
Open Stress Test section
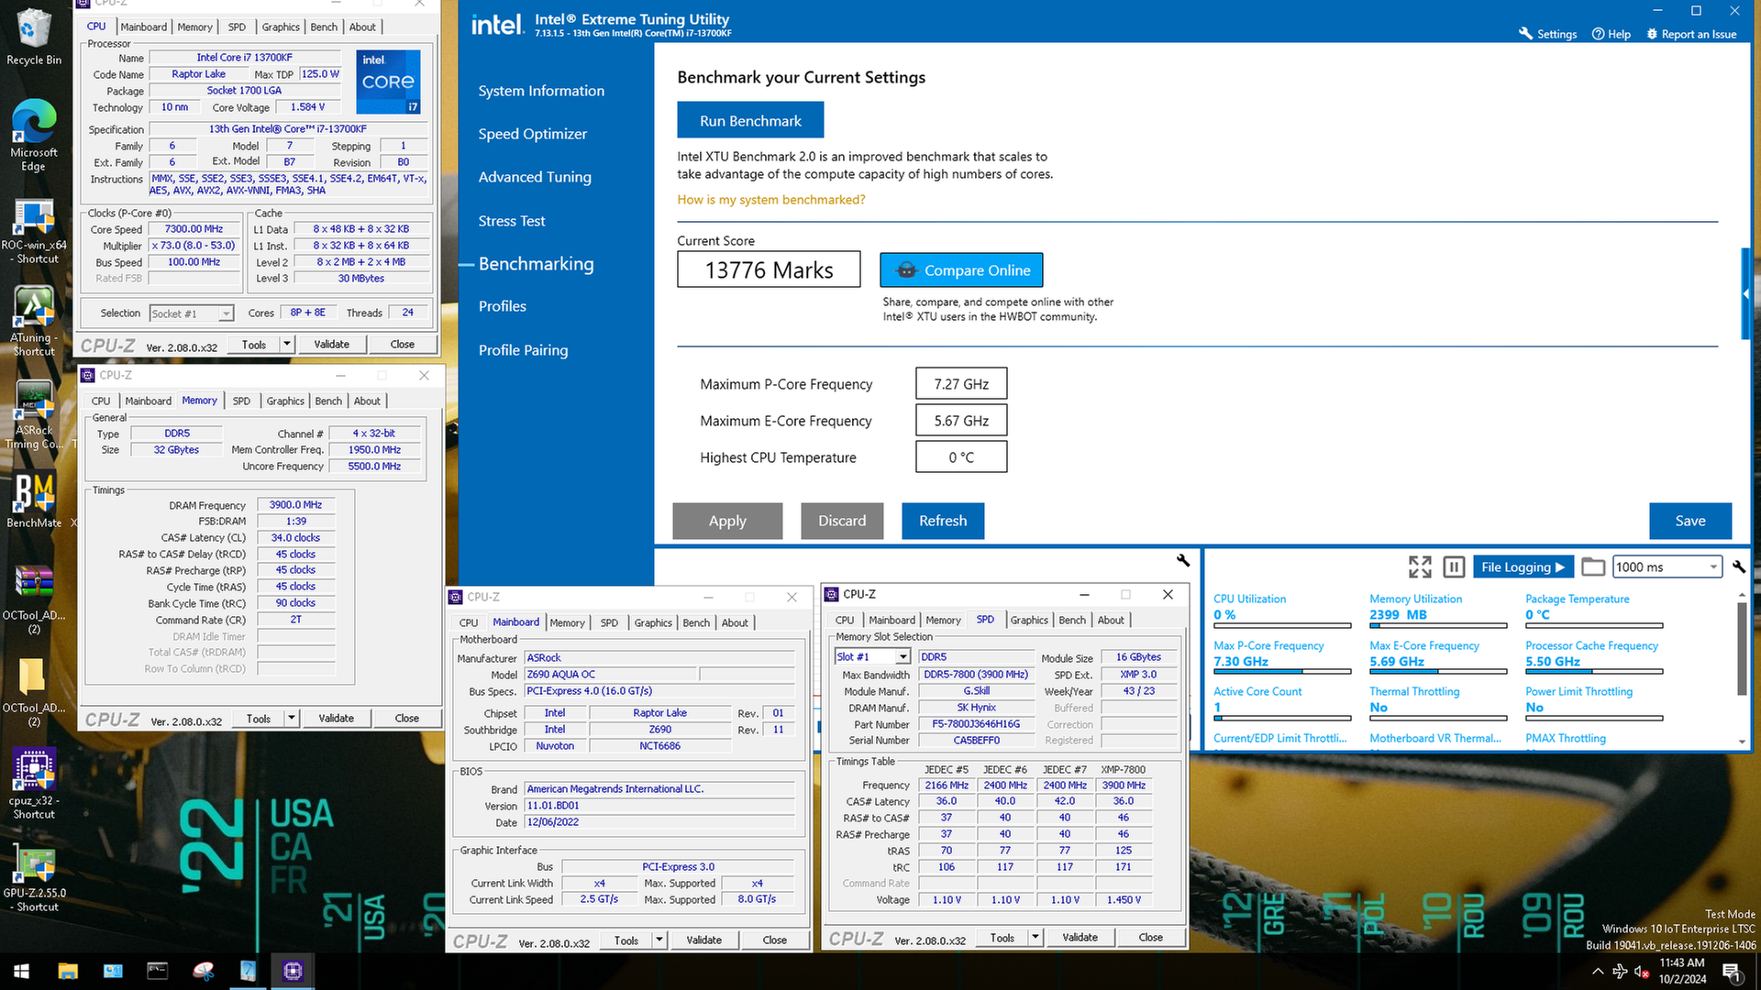(512, 221)
